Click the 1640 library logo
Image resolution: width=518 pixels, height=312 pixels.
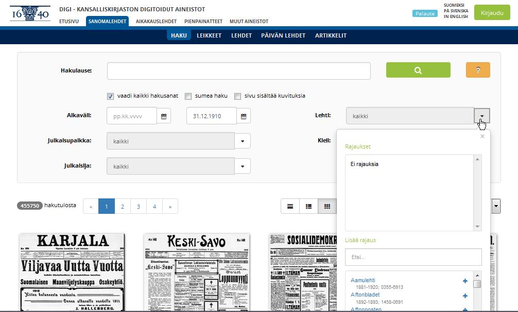coord(30,13)
